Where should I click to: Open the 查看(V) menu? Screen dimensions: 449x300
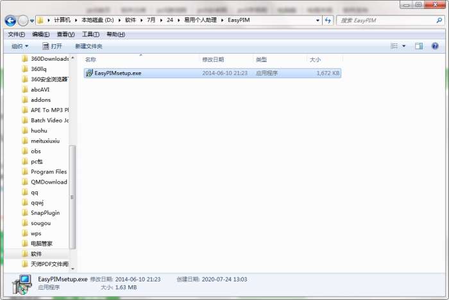point(65,35)
